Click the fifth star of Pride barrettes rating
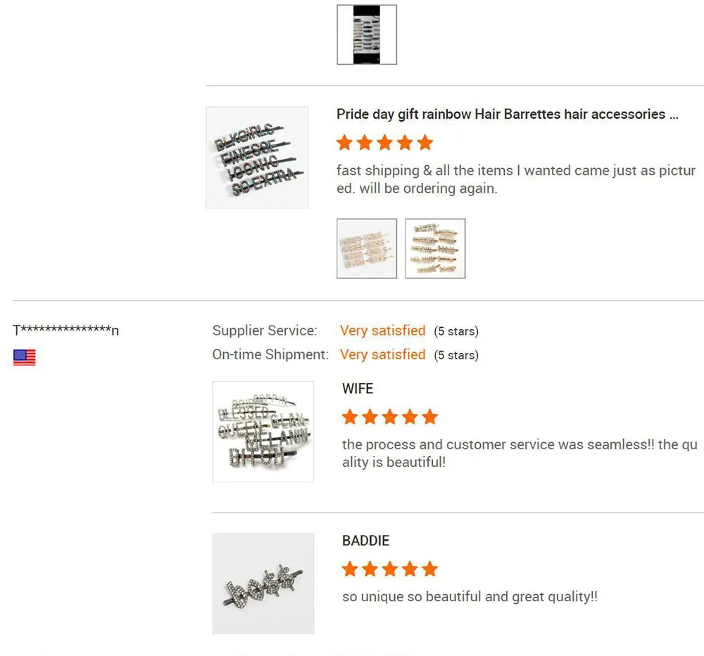This screenshot has width=704, height=656. (x=425, y=143)
